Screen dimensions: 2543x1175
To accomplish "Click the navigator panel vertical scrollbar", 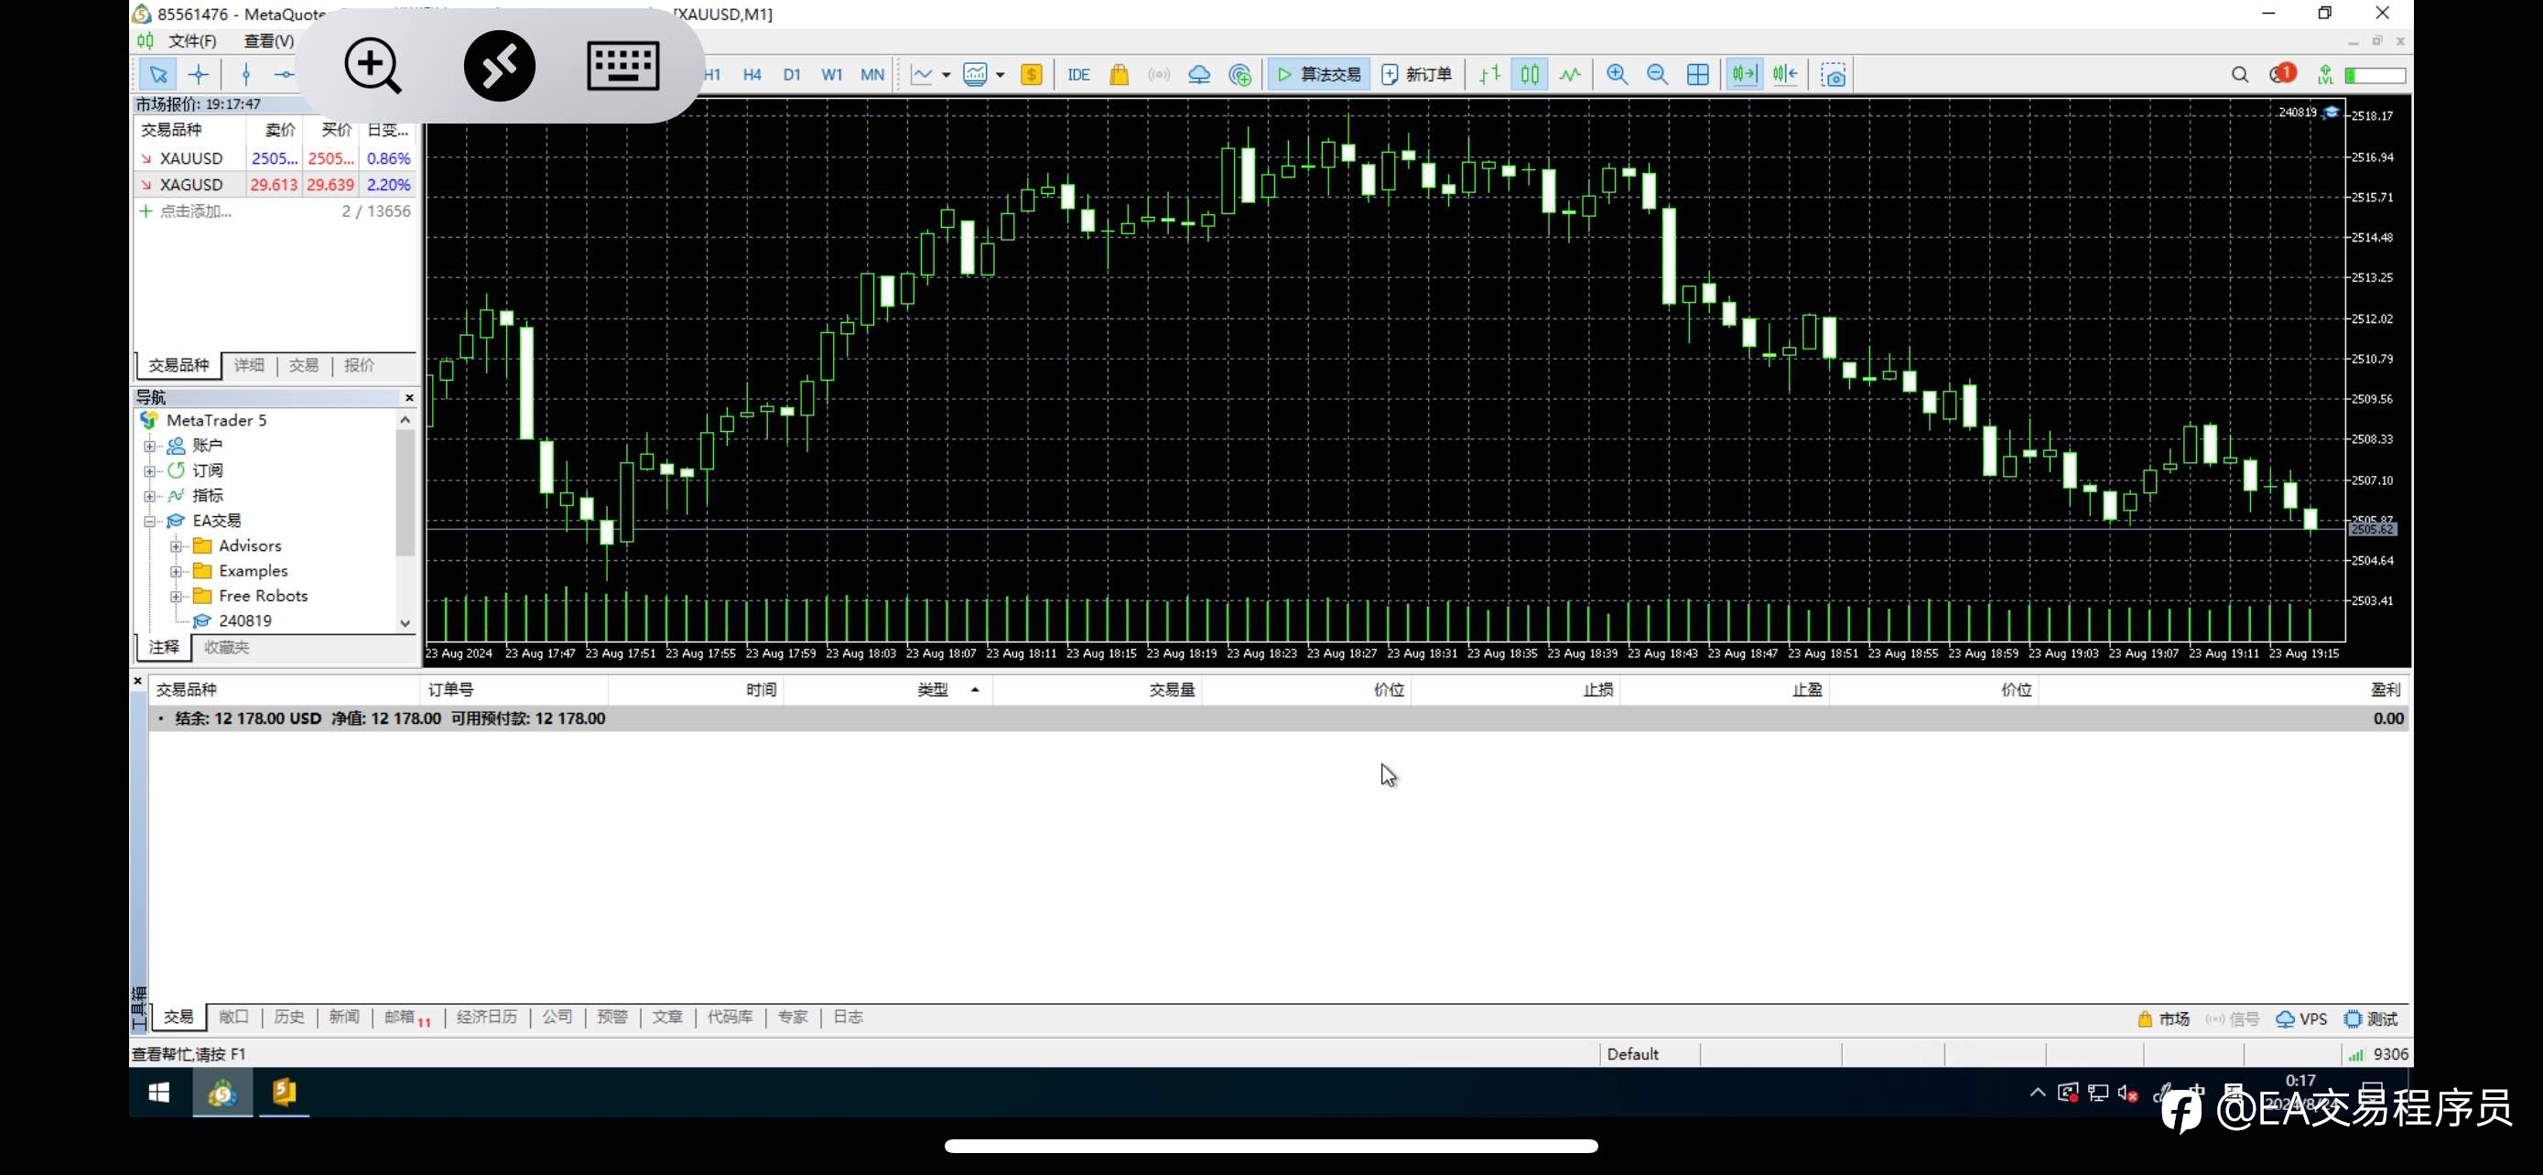I will pyautogui.click(x=405, y=520).
